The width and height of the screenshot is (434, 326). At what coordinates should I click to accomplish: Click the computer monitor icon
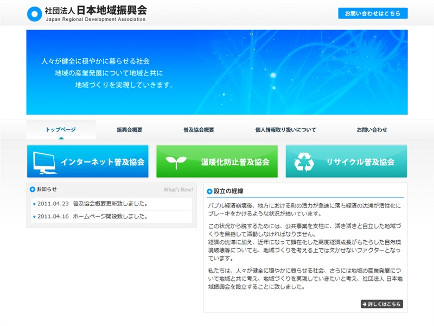44,162
